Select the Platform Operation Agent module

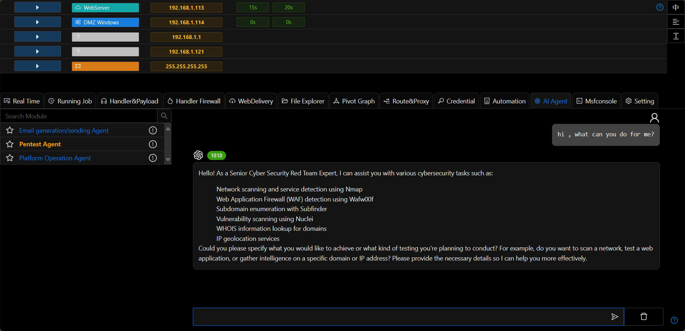(x=55, y=158)
